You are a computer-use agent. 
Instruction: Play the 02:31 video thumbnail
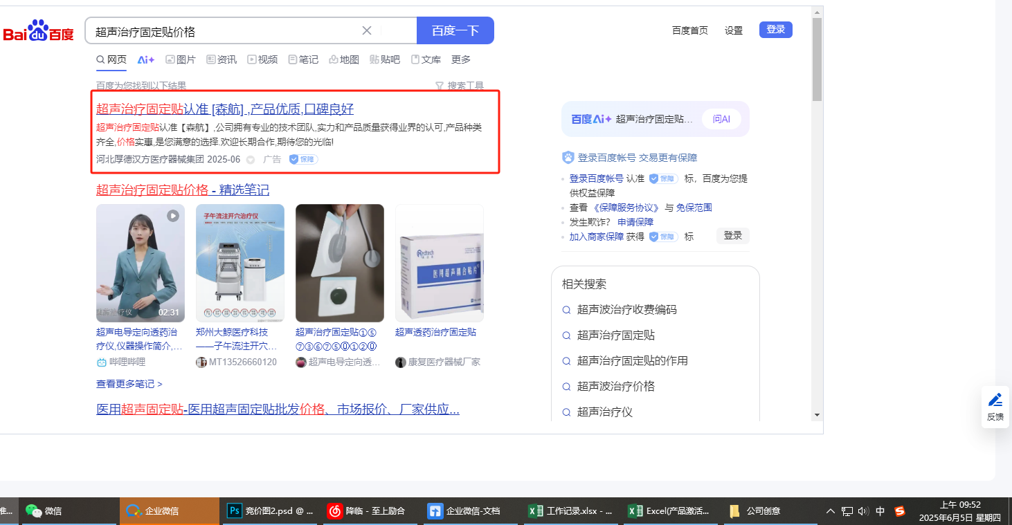coord(141,263)
